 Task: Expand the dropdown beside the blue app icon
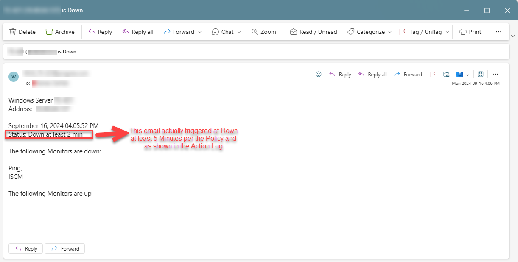[x=468, y=75]
